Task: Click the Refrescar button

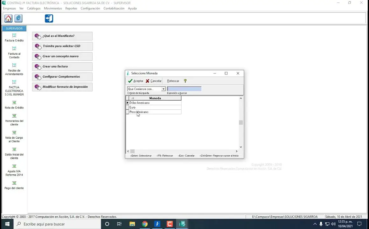Action: click(173, 81)
